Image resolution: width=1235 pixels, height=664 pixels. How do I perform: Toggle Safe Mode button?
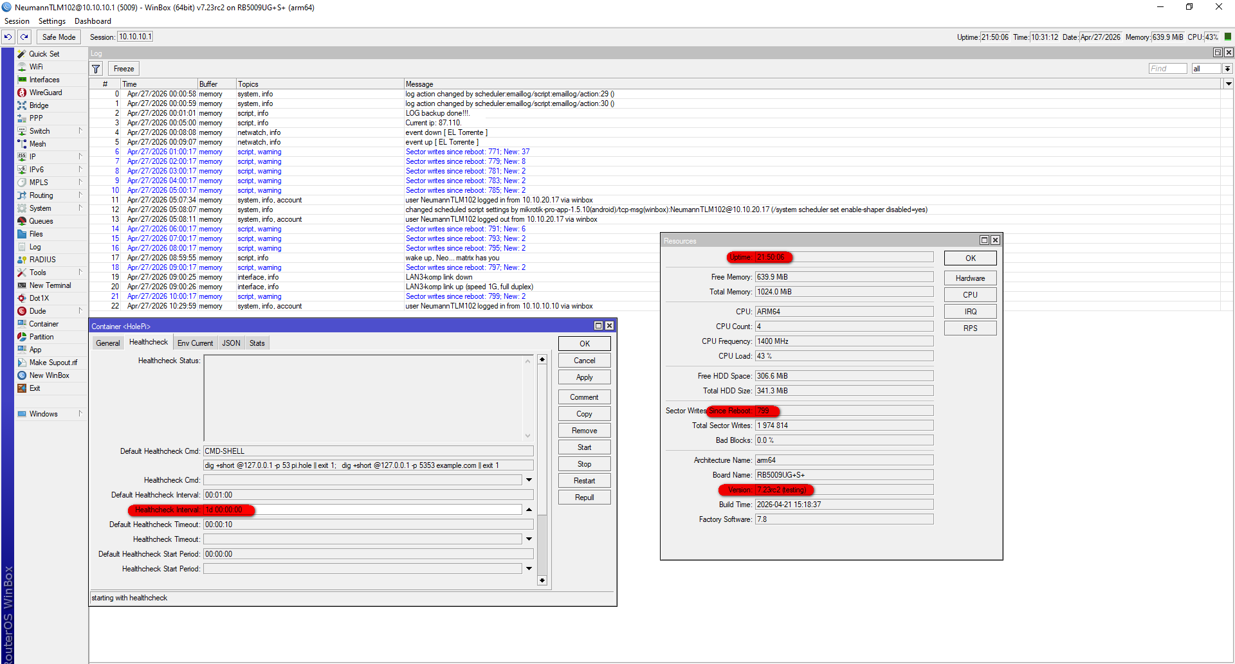coord(59,37)
